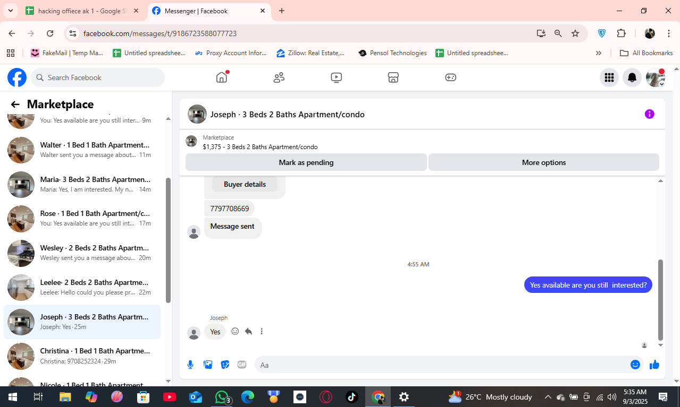The height and width of the screenshot is (407, 680).
Task: Open emoji picker in message box
Action: click(x=635, y=365)
